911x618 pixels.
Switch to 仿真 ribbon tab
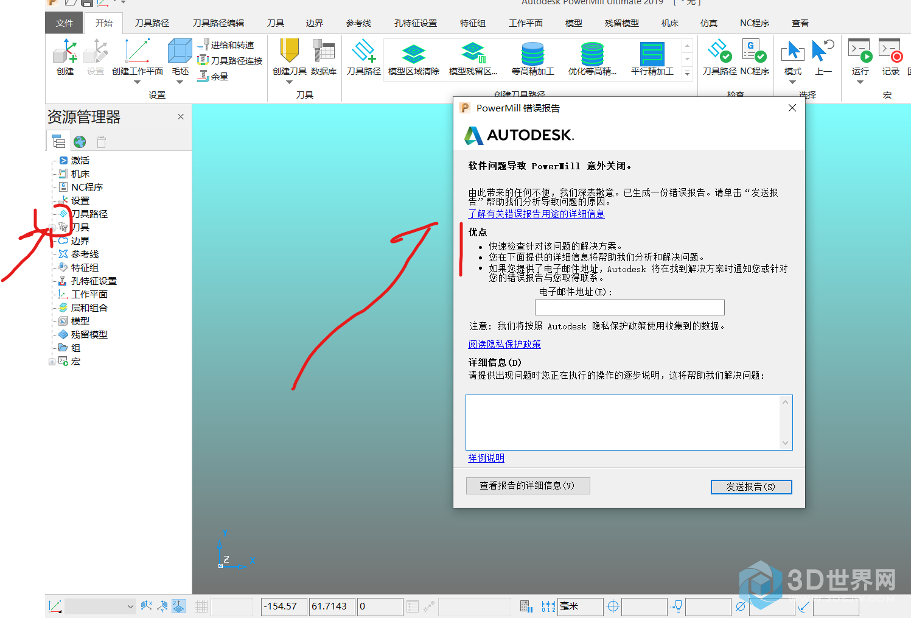pos(709,23)
